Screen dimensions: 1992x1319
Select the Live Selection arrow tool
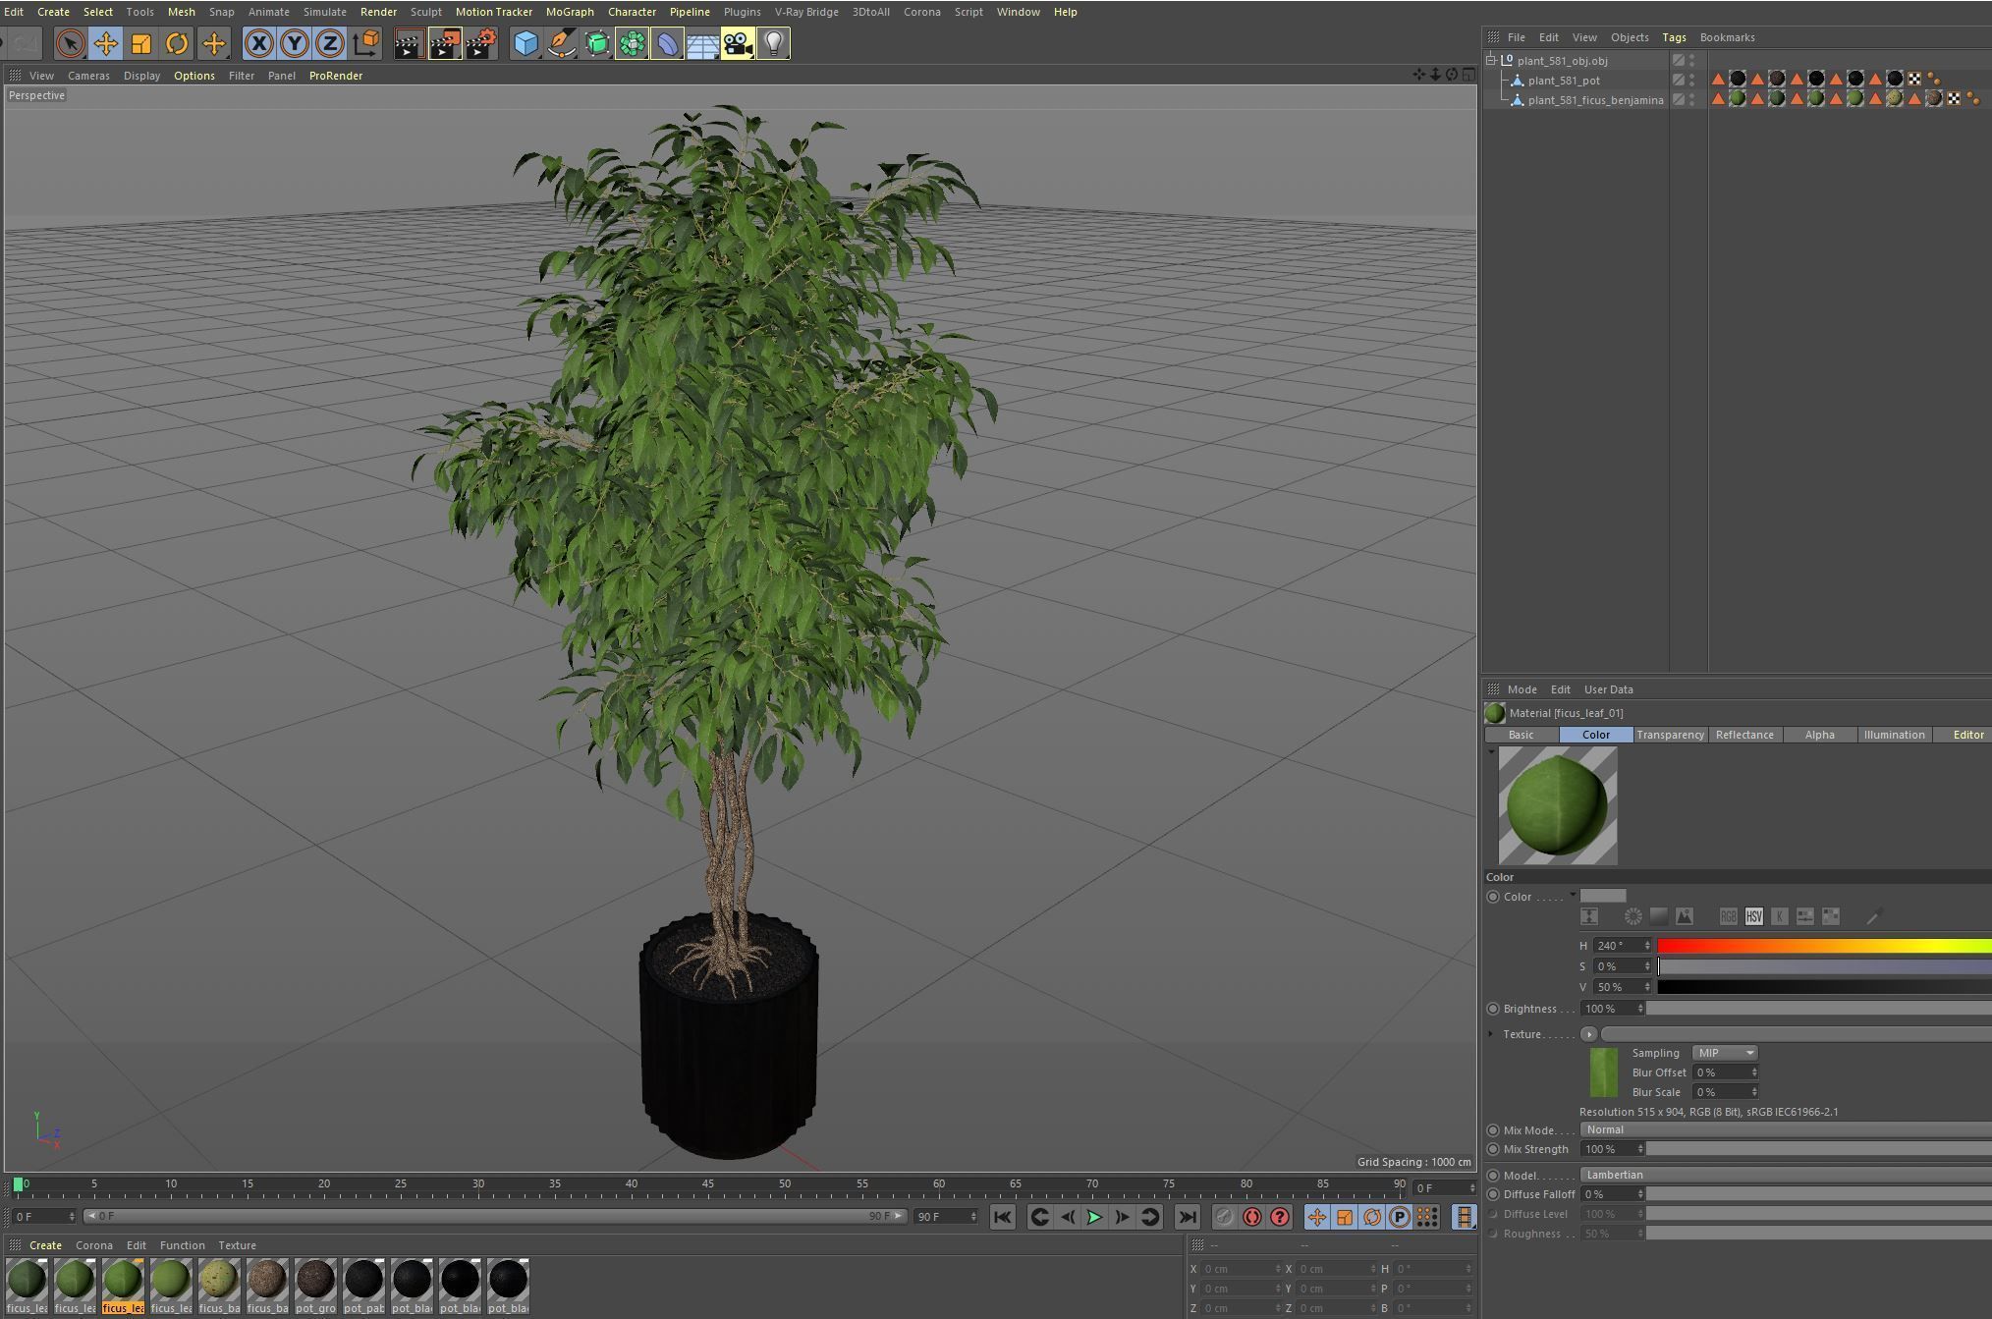tap(70, 43)
